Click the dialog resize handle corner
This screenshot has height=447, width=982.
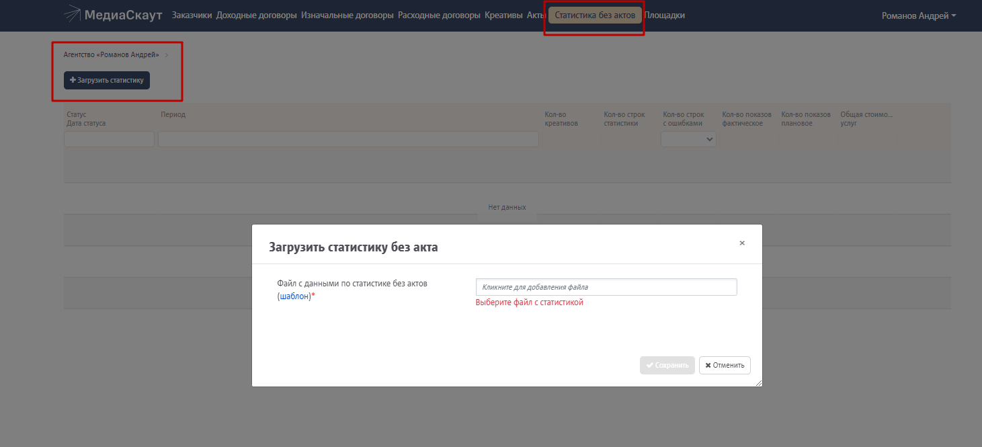coord(759,383)
